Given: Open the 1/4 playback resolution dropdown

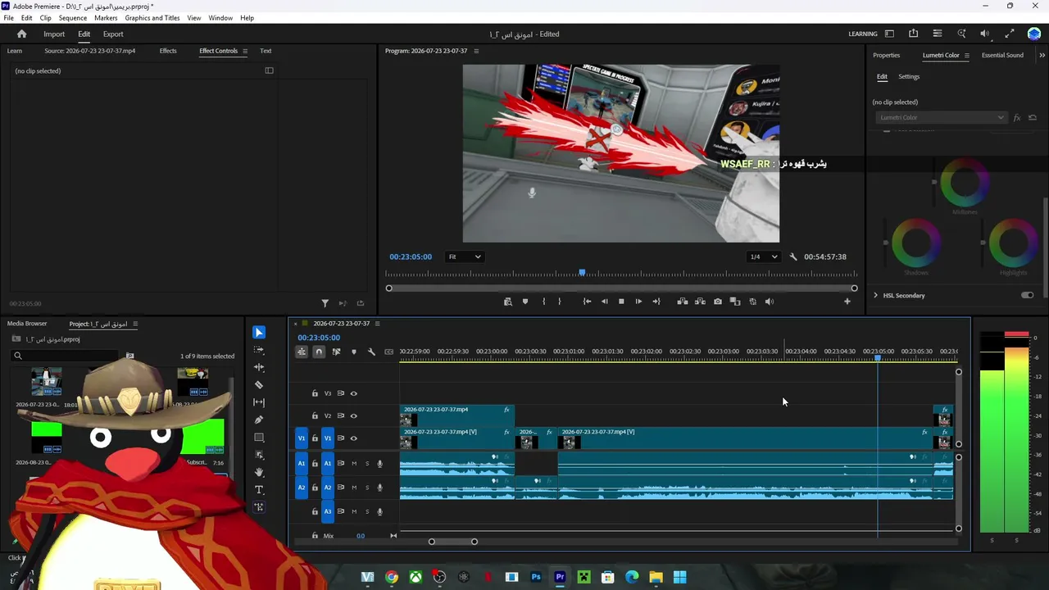Looking at the screenshot, I should click(764, 256).
